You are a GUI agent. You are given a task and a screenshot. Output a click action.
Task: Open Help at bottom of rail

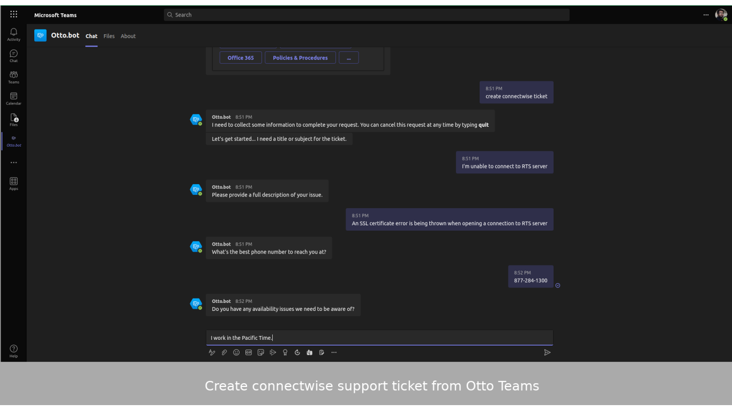pos(13,351)
